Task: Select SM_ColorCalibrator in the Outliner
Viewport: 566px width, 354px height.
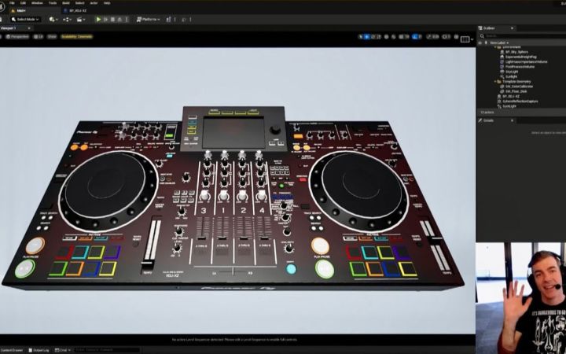Action: (519, 87)
